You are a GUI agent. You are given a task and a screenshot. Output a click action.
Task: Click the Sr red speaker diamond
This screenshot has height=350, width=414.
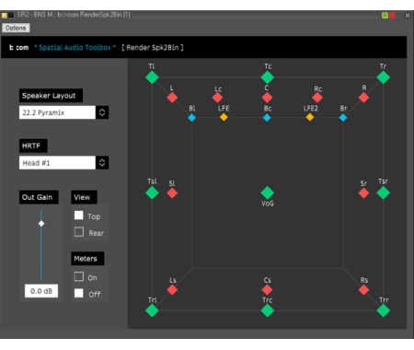pyautogui.click(x=363, y=193)
